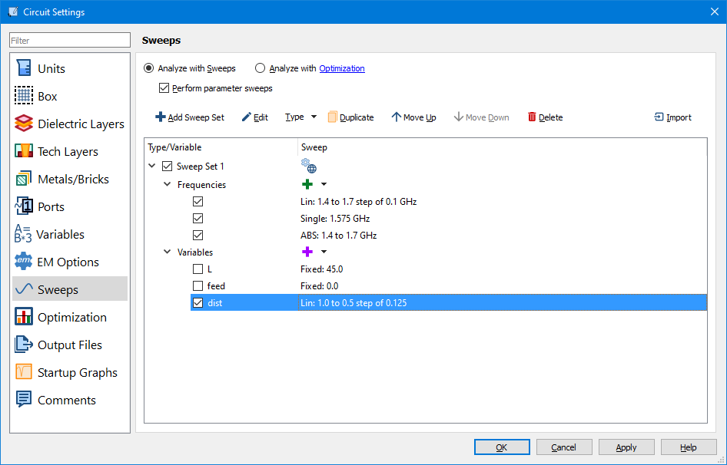Confirm with the OK button
The width and height of the screenshot is (727, 465).
pos(502,447)
